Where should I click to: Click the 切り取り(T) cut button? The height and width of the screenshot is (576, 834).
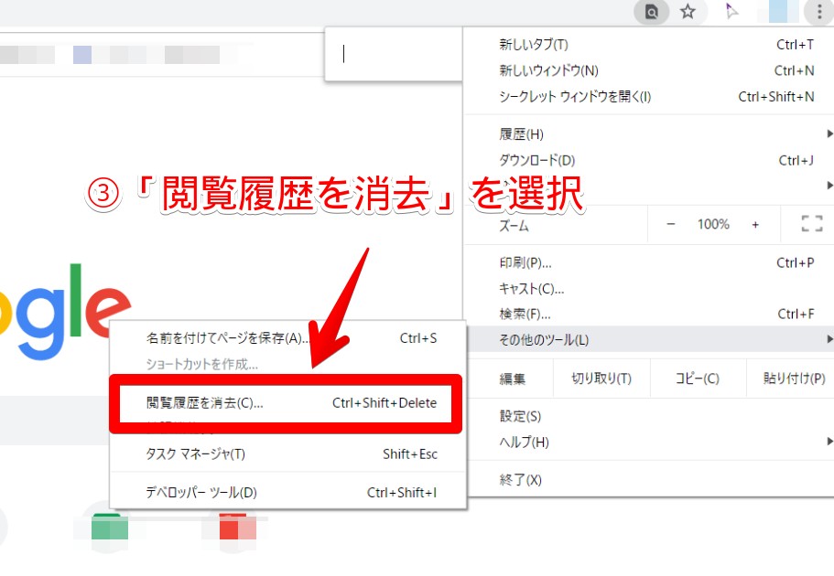601,379
